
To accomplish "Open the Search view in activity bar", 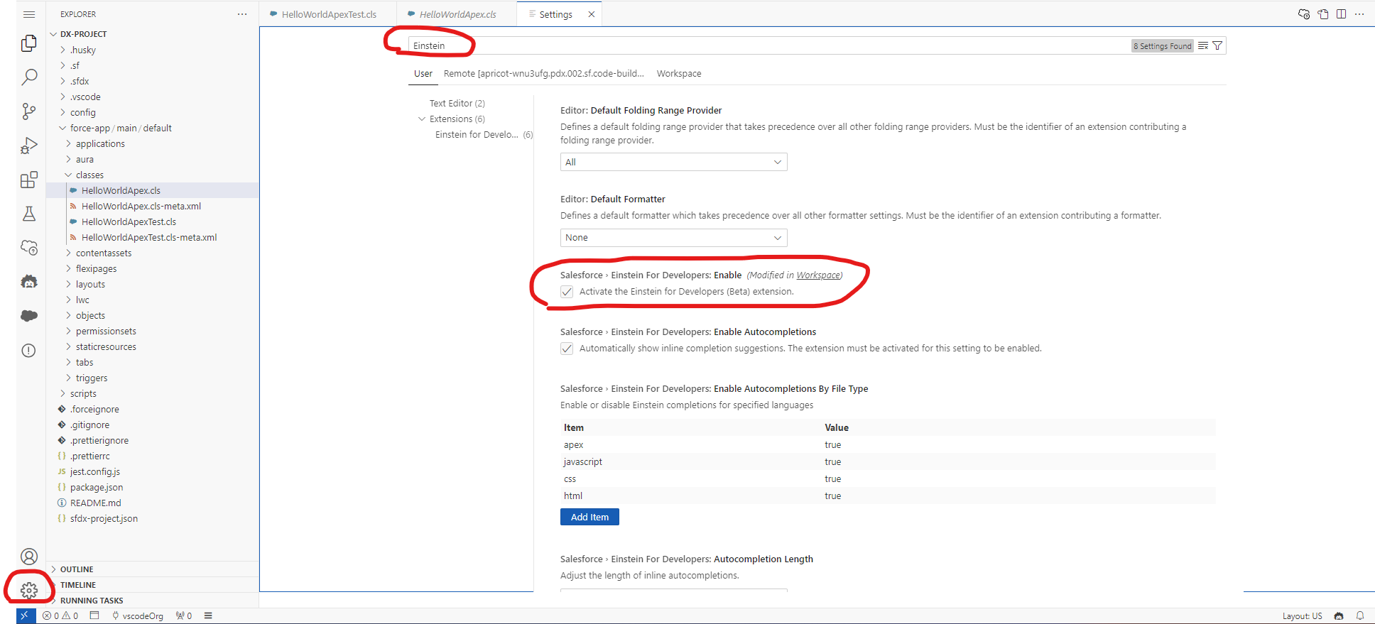I will click(x=29, y=77).
